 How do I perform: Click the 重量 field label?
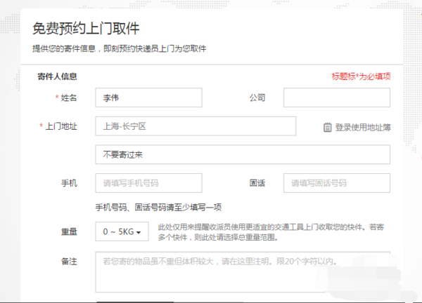(x=69, y=231)
